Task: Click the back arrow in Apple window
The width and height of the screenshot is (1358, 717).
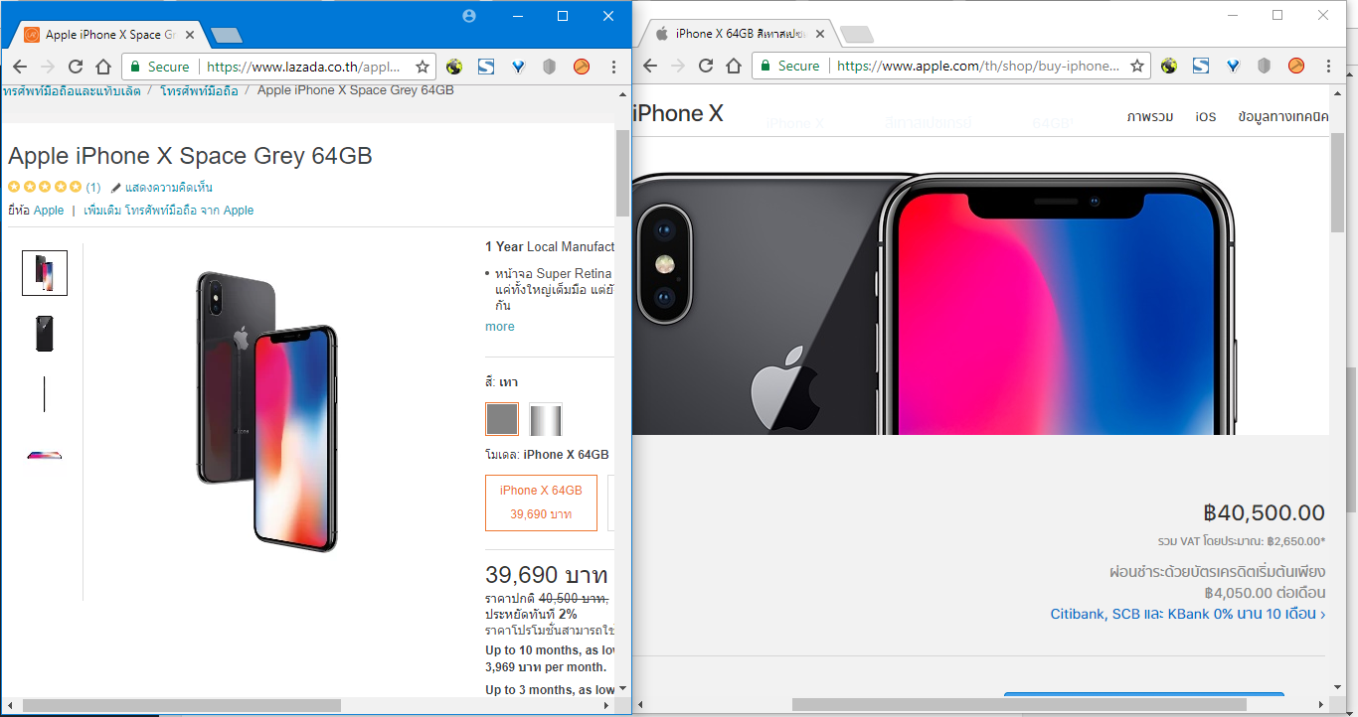Action: (x=649, y=66)
